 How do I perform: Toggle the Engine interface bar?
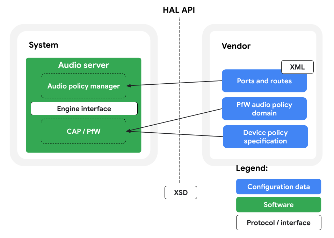pos(84,108)
